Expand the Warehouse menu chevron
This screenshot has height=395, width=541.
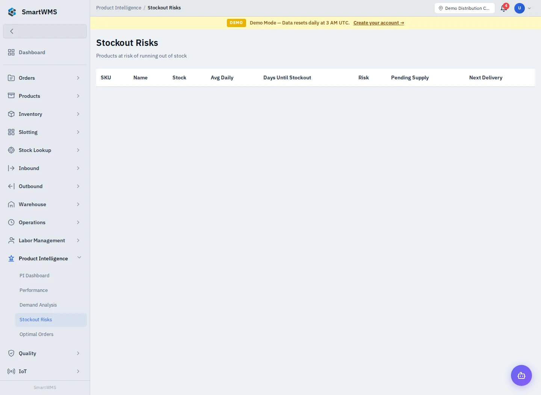coord(78,204)
